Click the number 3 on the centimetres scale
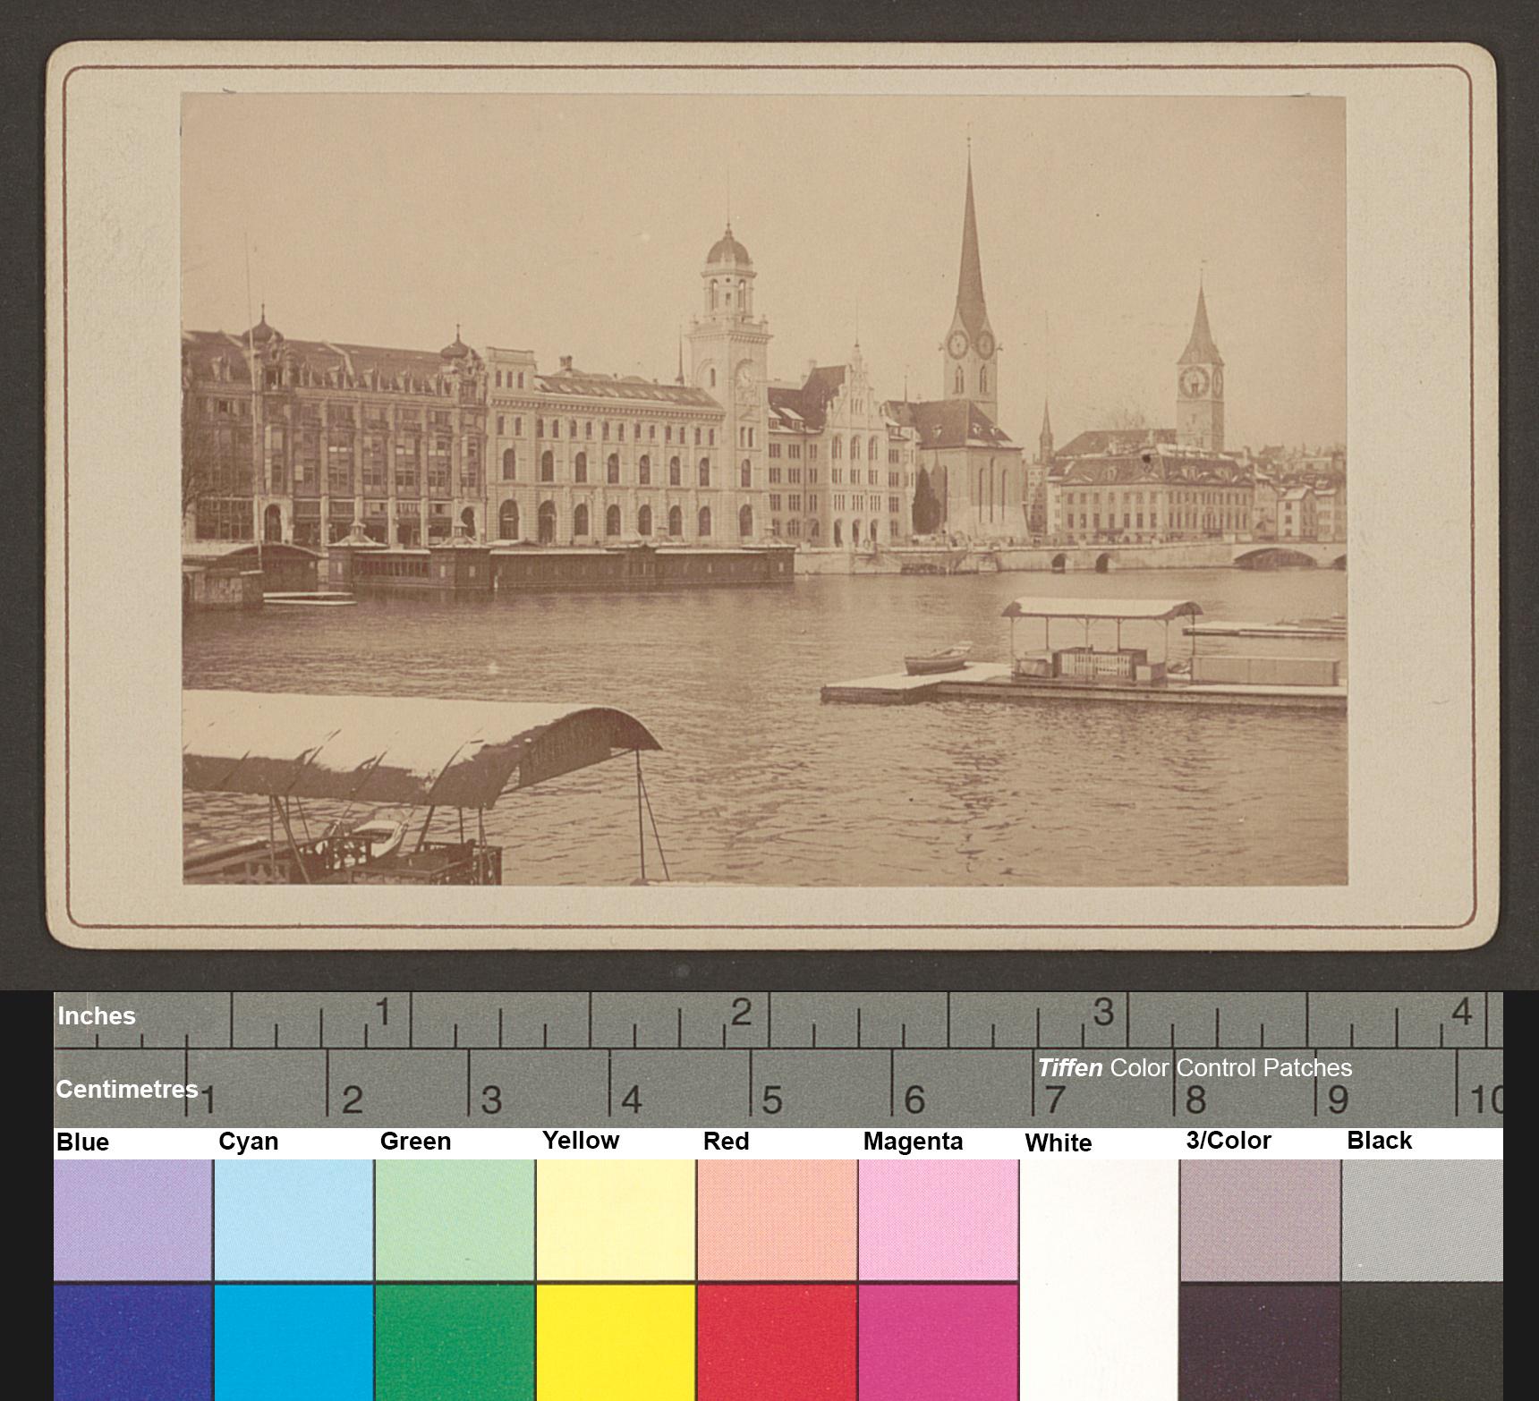This screenshot has width=1539, height=1401. pyautogui.click(x=491, y=1100)
